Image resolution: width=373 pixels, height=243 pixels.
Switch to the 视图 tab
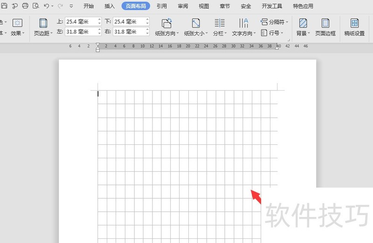[204, 6]
